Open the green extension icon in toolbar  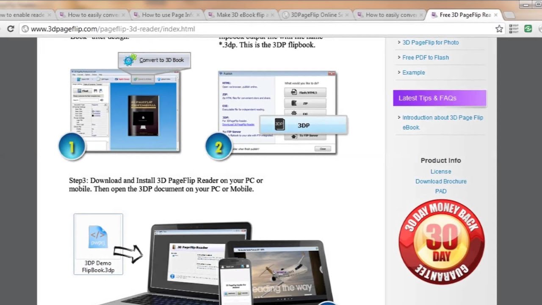pyautogui.click(x=528, y=29)
